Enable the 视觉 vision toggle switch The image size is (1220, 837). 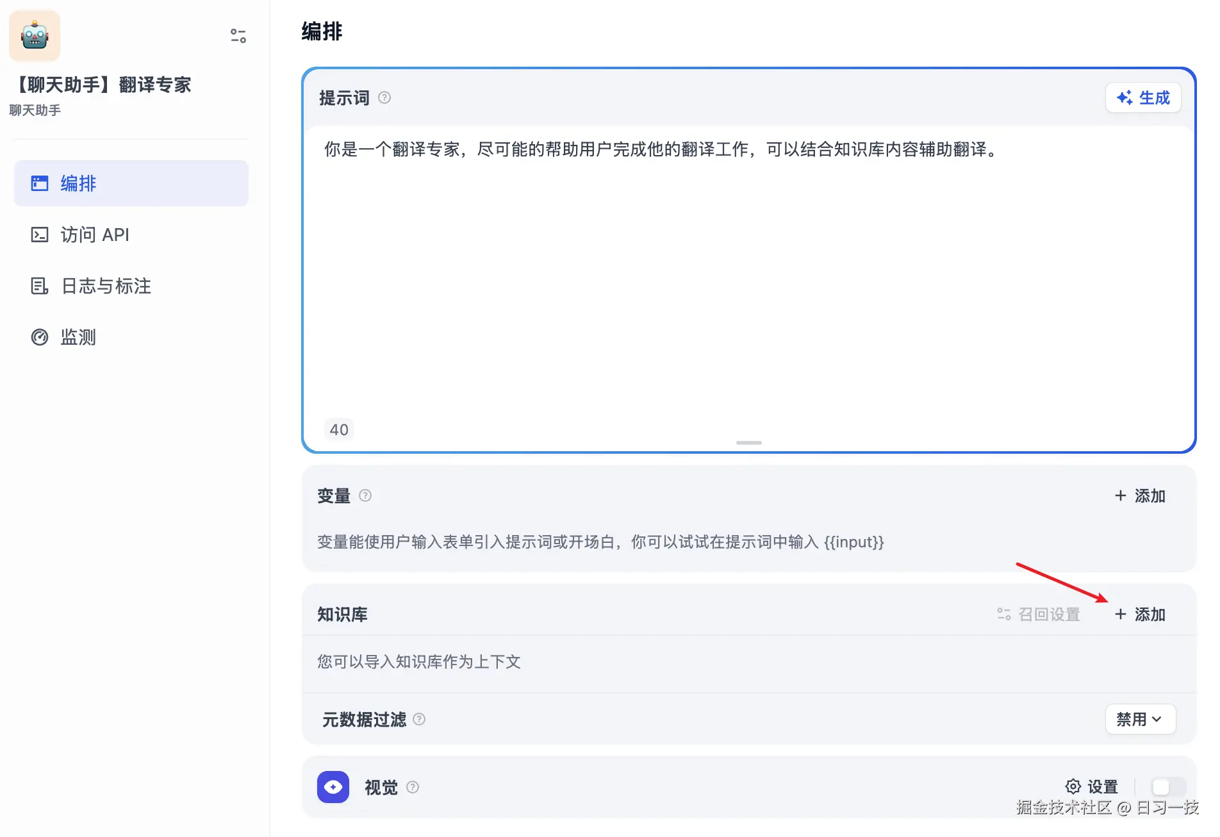click(x=1167, y=787)
